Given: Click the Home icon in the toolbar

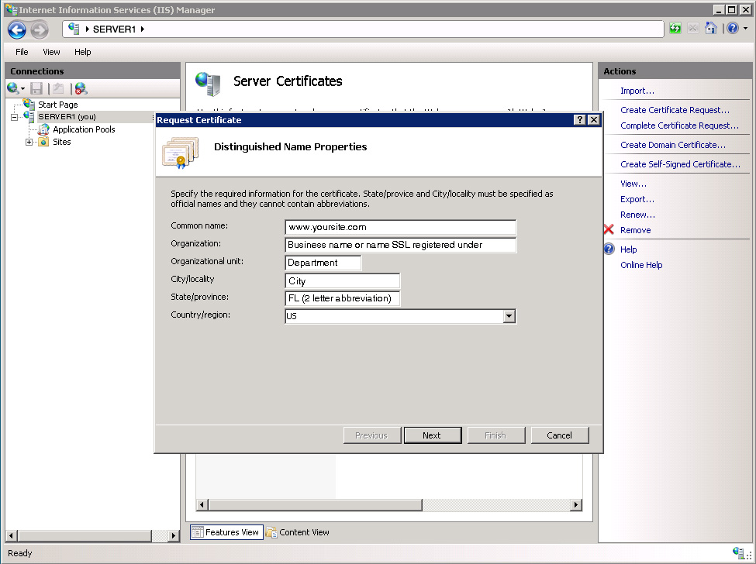Looking at the screenshot, I should click(711, 29).
